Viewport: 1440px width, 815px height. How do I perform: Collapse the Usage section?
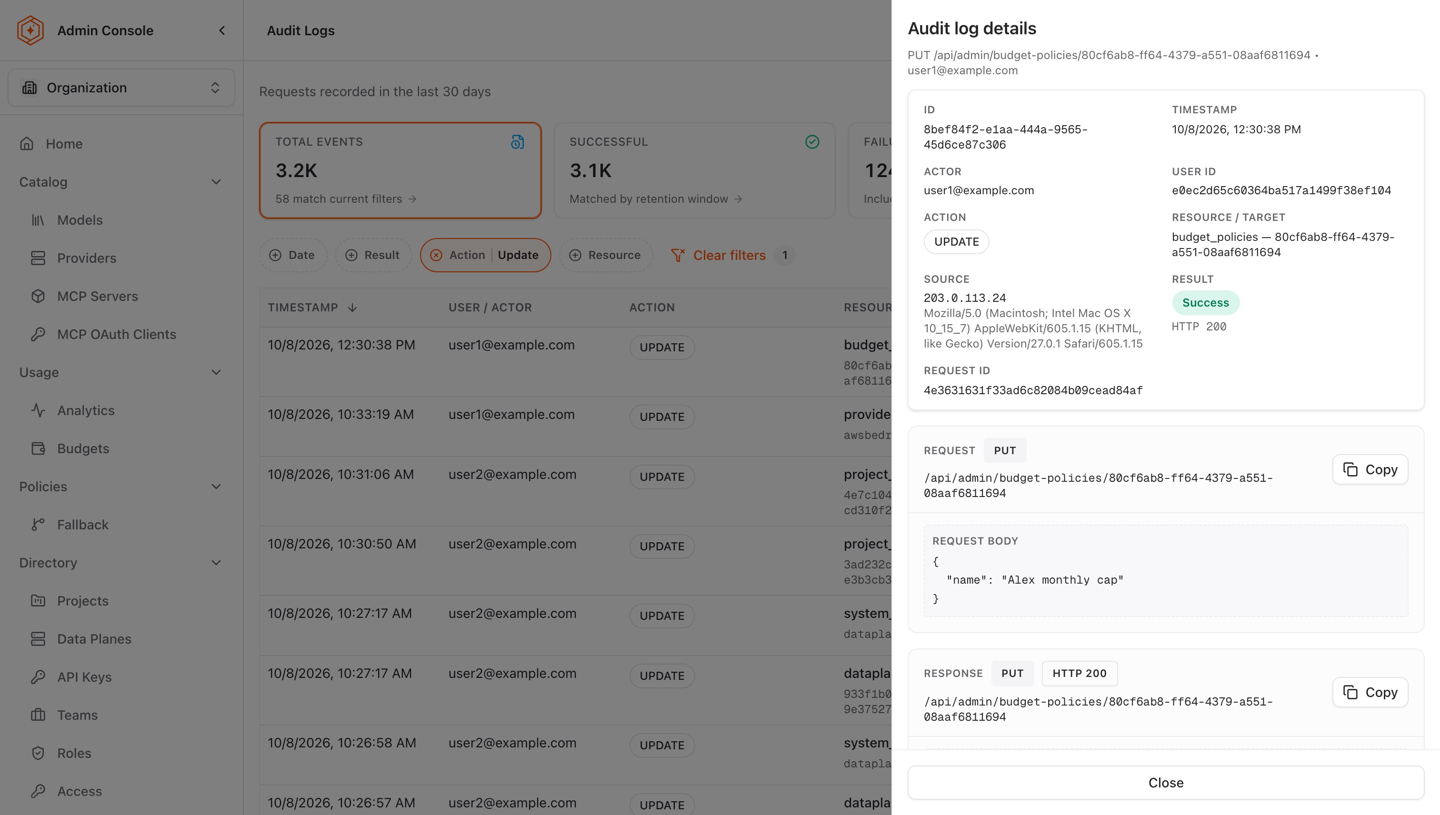click(x=216, y=372)
